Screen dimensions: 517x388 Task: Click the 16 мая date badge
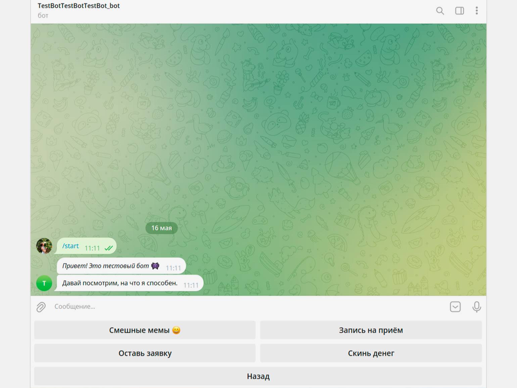pyautogui.click(x=161, y=228)
